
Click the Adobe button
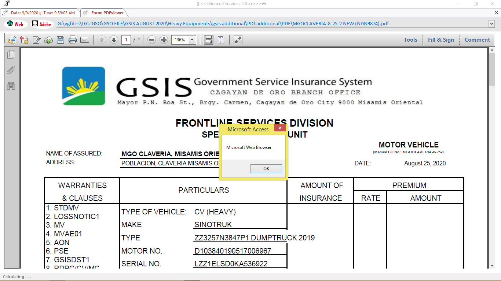point(41,24)
